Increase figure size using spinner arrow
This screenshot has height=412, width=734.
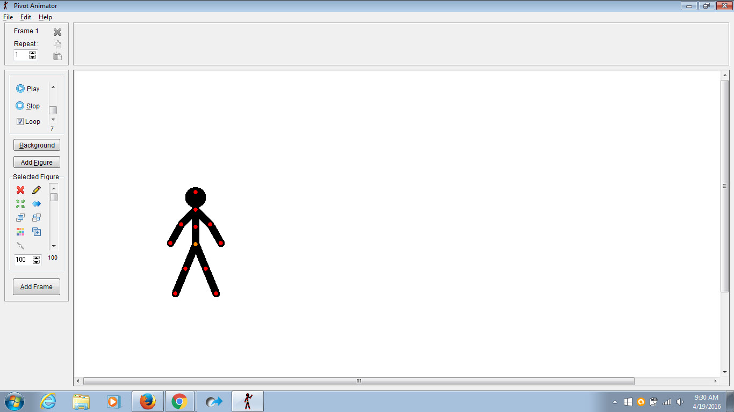tap(36, 257)
